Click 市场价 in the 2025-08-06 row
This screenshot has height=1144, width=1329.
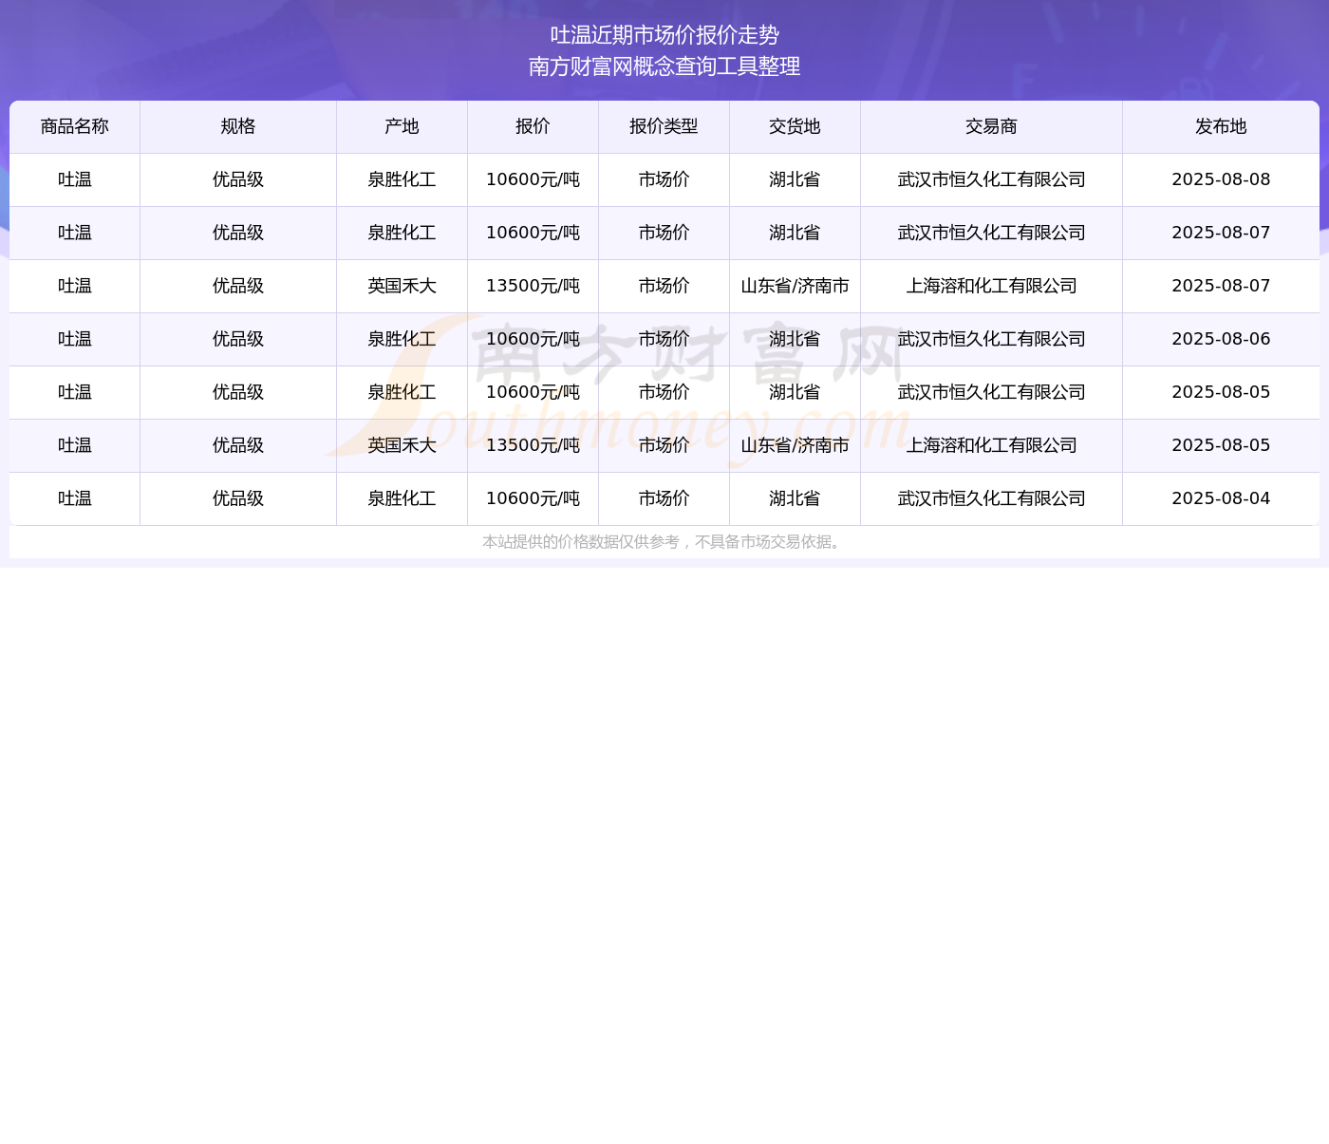click(x=664, y=339)
